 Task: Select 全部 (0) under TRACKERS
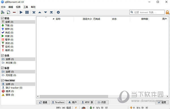18,84
